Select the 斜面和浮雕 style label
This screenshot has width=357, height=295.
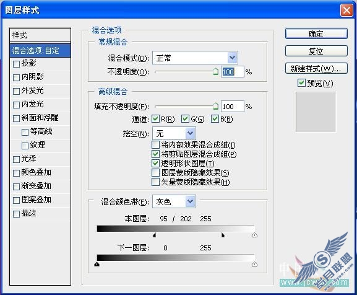[x=40, y=118]
